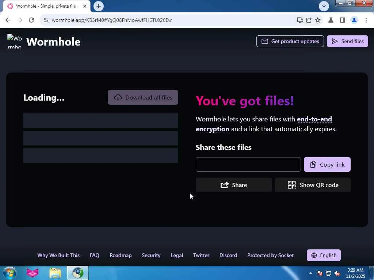Go back using the browser back arrow
This screenshot has height=280, width=374.
[8, 20]
